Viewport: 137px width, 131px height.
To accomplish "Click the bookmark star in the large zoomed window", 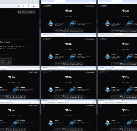I will (x=19, y=6).
